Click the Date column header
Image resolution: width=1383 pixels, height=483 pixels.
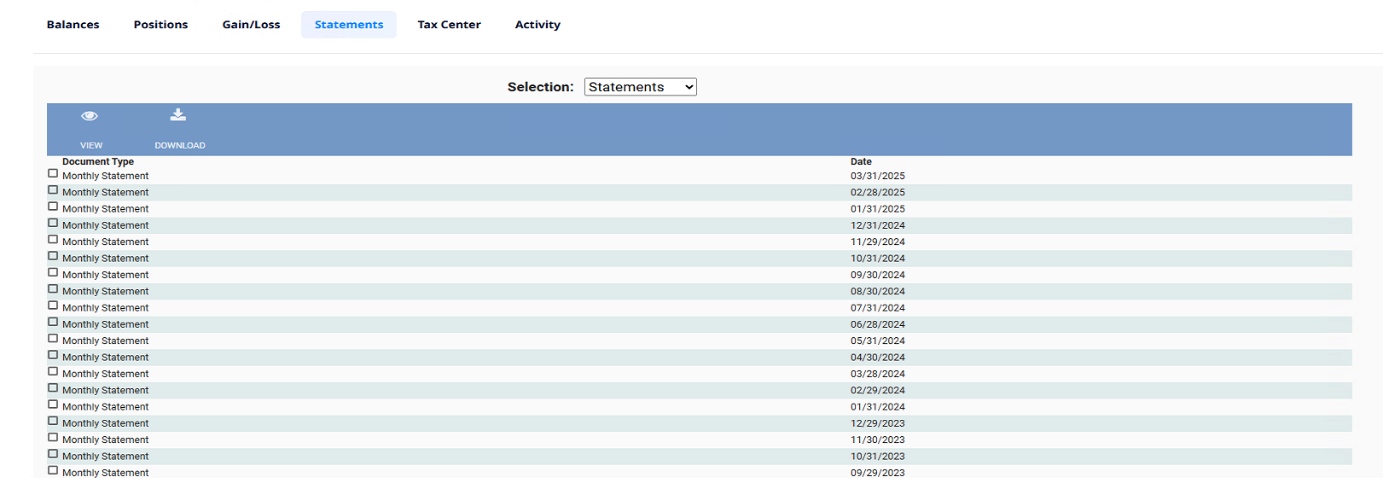coord(861,162)
